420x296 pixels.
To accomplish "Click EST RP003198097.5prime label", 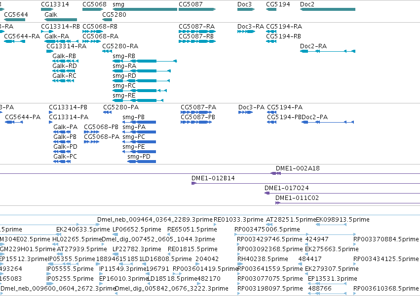I will click(270, 289).
